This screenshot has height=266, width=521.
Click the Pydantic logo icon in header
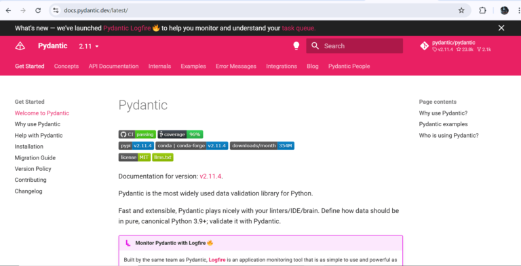point(20,46)
